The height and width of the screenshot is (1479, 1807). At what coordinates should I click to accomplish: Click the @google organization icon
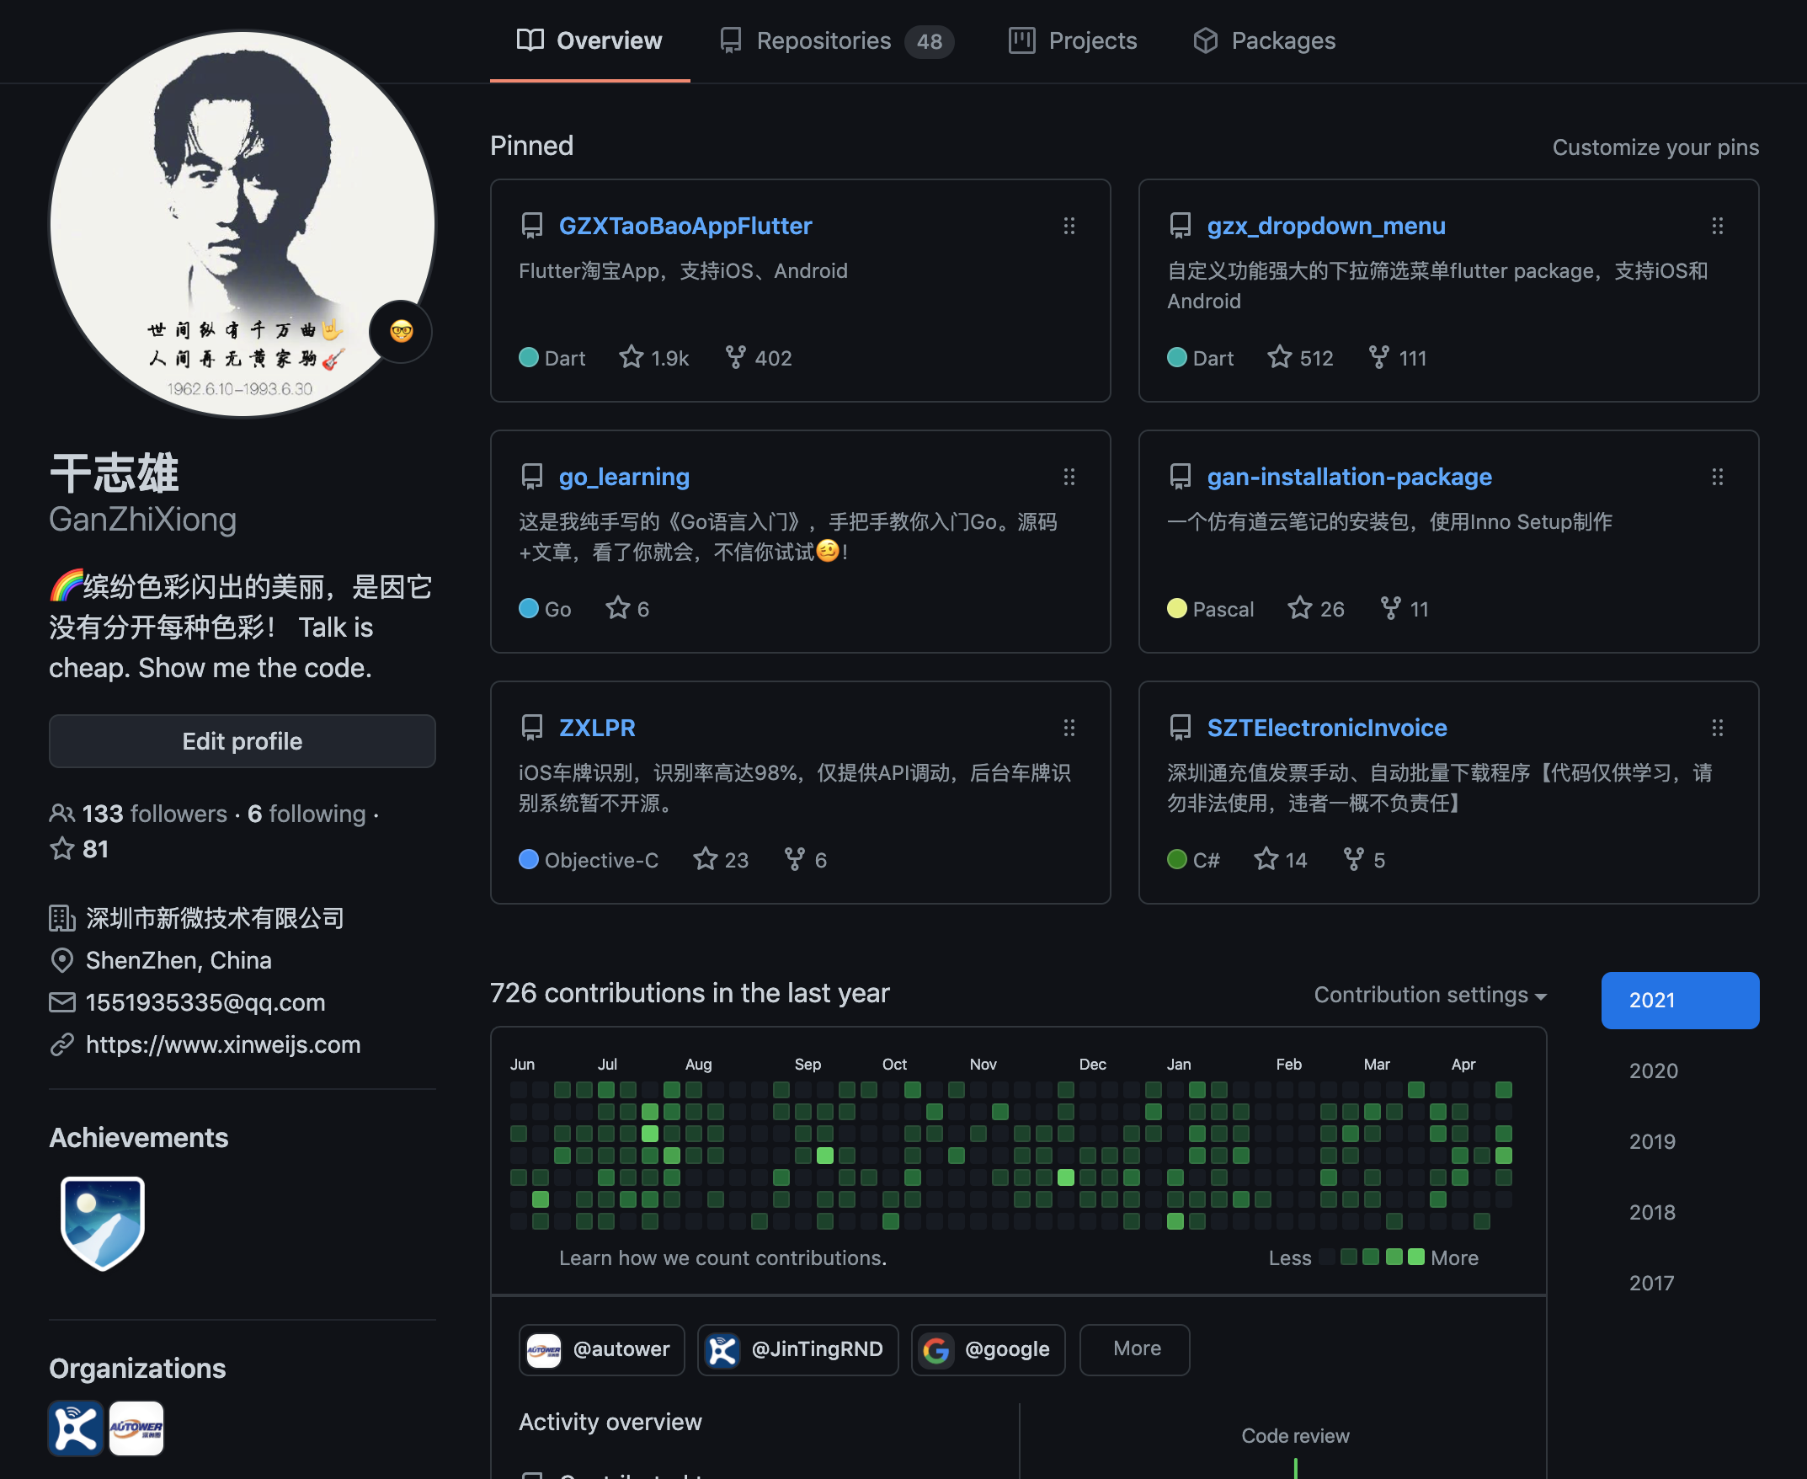click(938, 1348)
